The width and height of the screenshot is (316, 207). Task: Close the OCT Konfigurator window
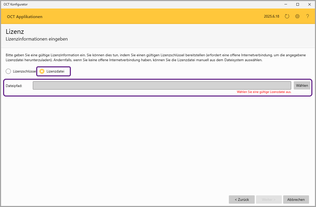[x=310, y=4]
